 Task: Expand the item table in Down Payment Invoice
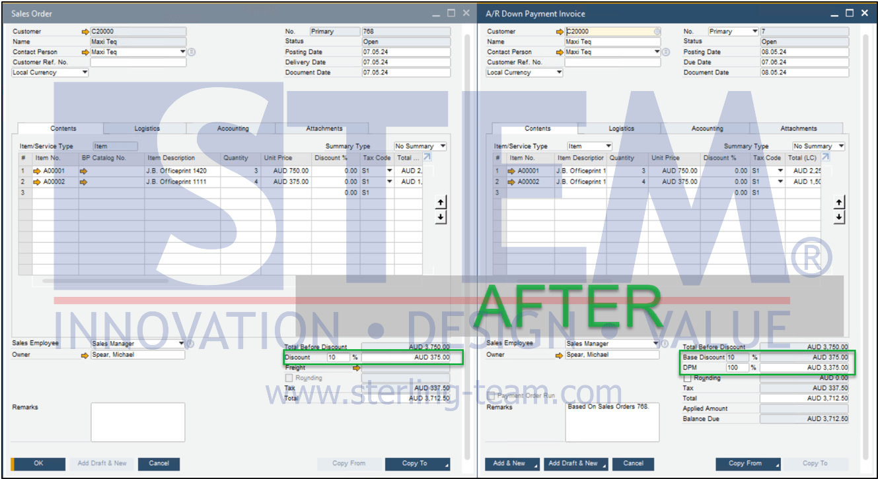coord(826,157)
